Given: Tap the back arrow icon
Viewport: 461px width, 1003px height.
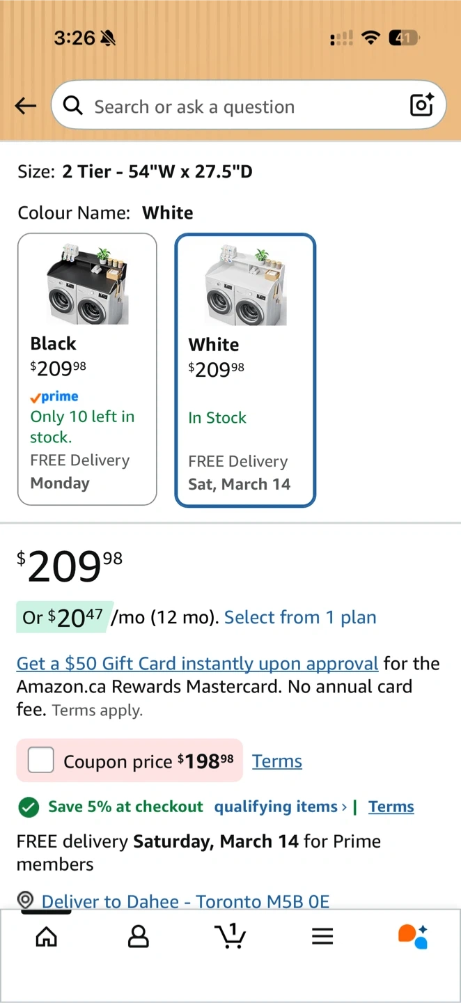Looking at the screenshot, I should pos(26,106).
